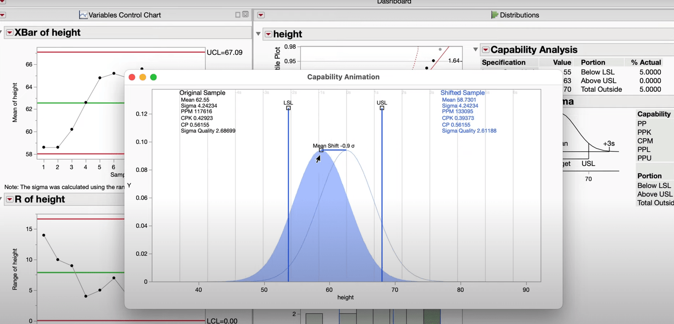
Task: Open the height report red triangle menu
Action: pos(268,34)
